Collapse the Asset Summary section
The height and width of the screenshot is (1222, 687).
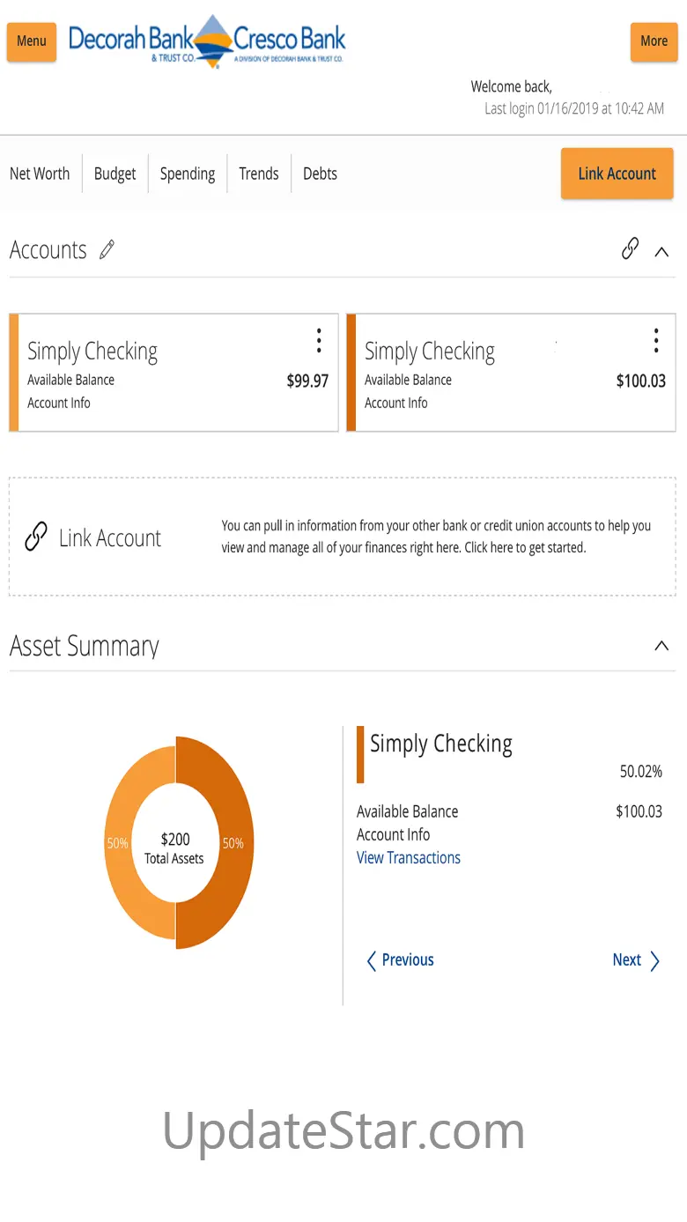point(661,646)
